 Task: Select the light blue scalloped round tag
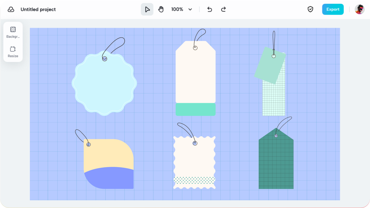coord(104,83)
